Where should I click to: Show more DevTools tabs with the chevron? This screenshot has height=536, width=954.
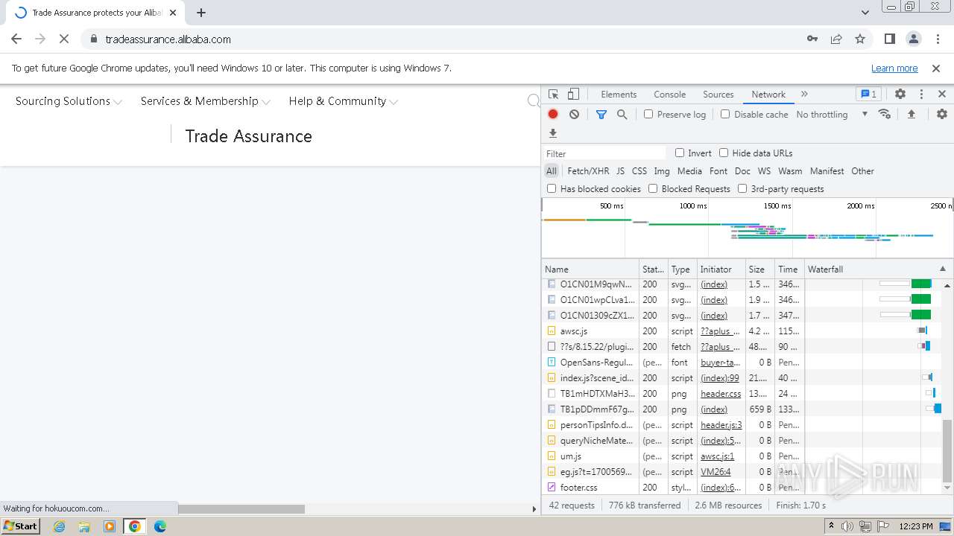[x=804, y=95]
